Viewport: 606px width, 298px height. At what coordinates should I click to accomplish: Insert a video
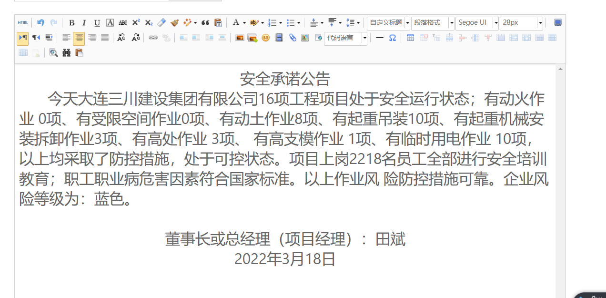pos(279,37)
